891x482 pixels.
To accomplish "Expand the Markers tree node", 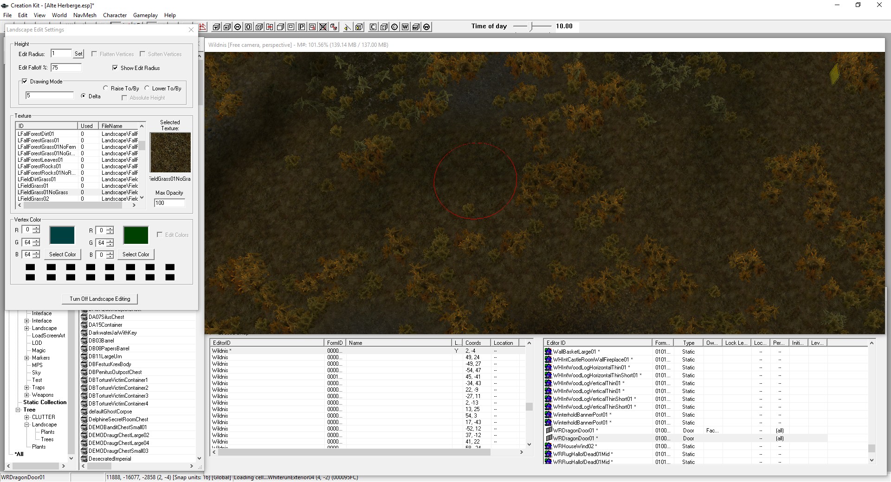I will tap(27, 358).
